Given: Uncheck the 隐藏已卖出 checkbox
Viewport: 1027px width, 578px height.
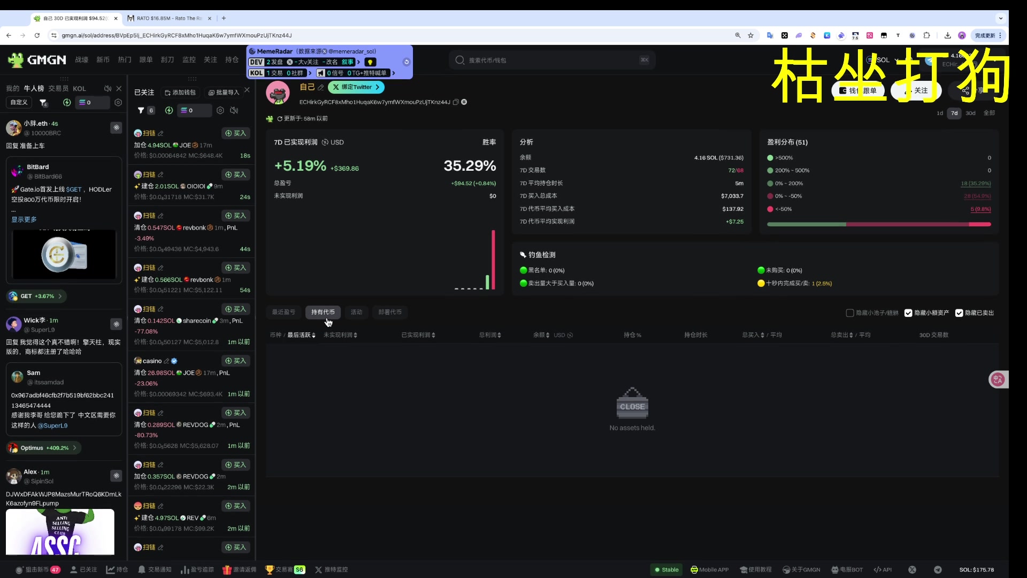Looking at the screenshot, I should 959,313.
